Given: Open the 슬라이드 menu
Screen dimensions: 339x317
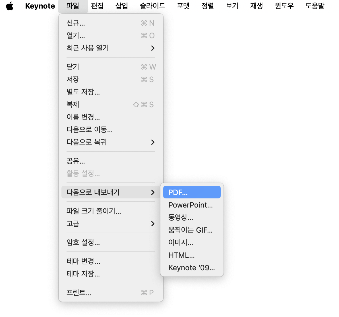Looking at the screenshot, I should point(152,6).
